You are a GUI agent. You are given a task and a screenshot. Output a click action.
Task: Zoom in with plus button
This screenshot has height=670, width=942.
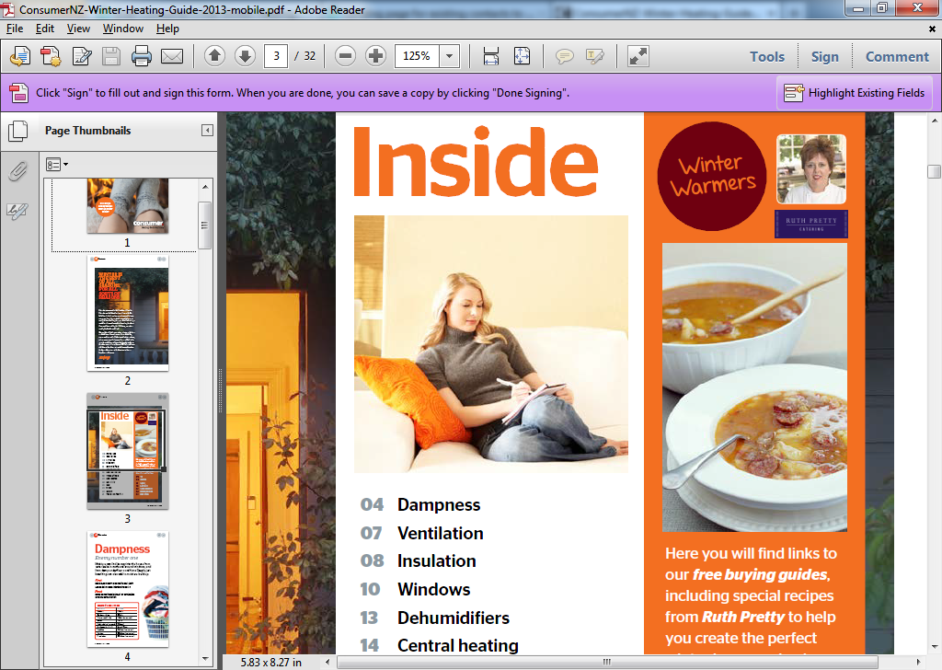coord(375,56)
